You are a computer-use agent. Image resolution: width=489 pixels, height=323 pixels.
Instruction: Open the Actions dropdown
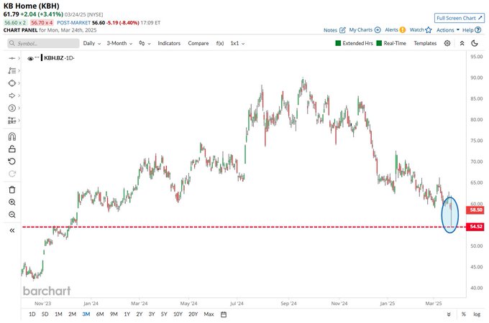448,30
